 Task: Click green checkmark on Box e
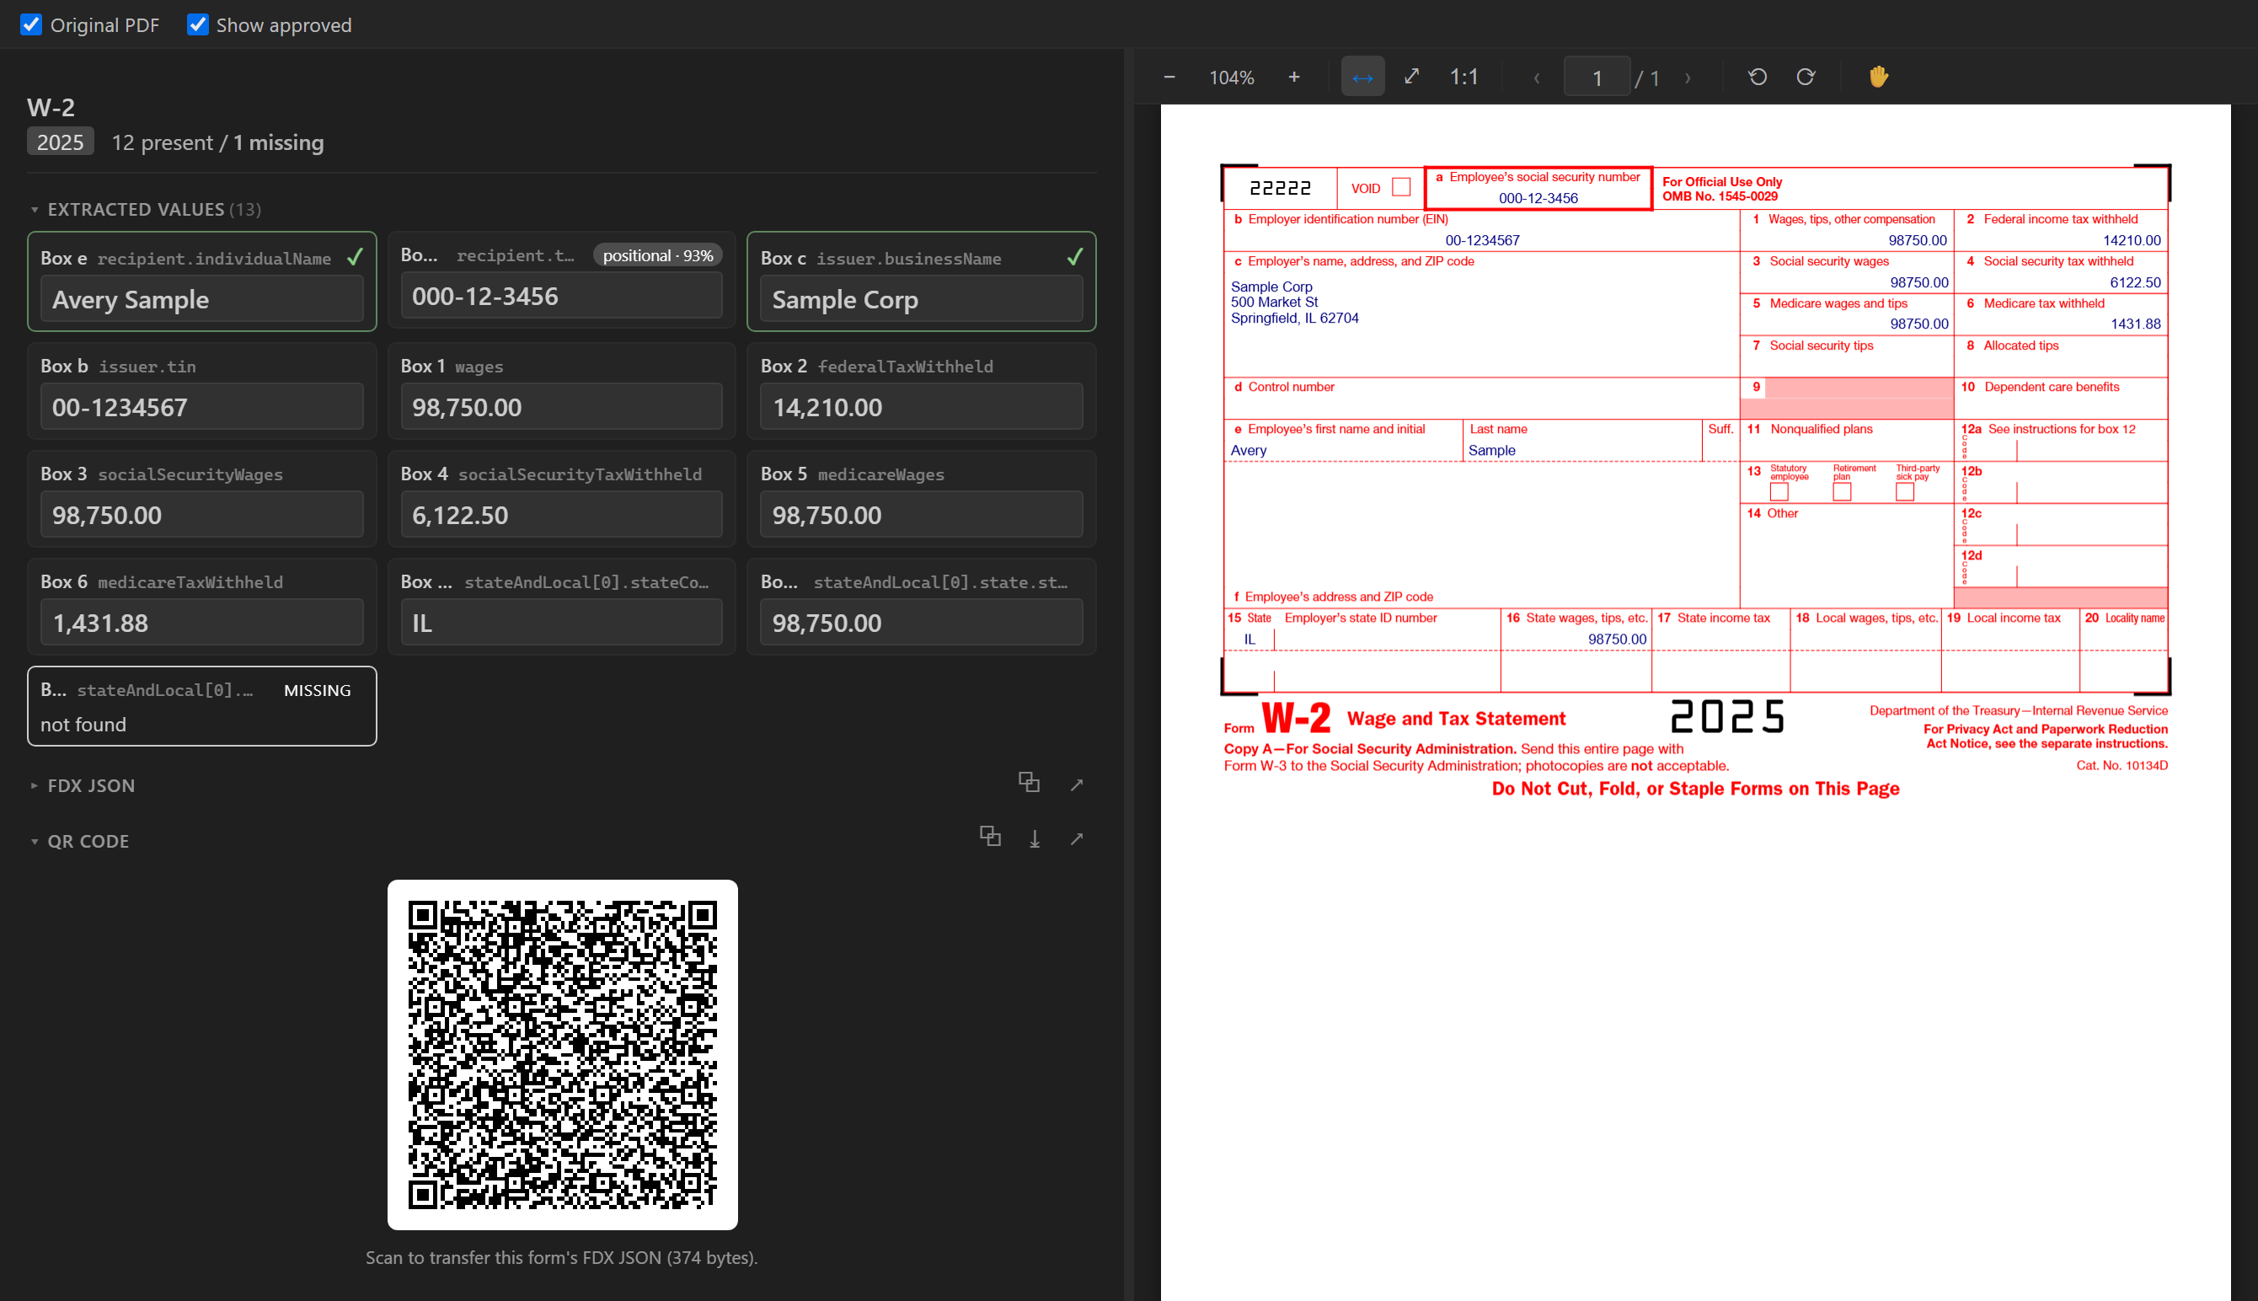pos(355,257)
